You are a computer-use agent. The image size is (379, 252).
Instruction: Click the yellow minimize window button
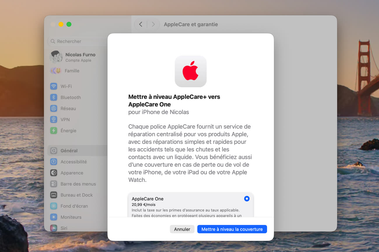[61, 24]
